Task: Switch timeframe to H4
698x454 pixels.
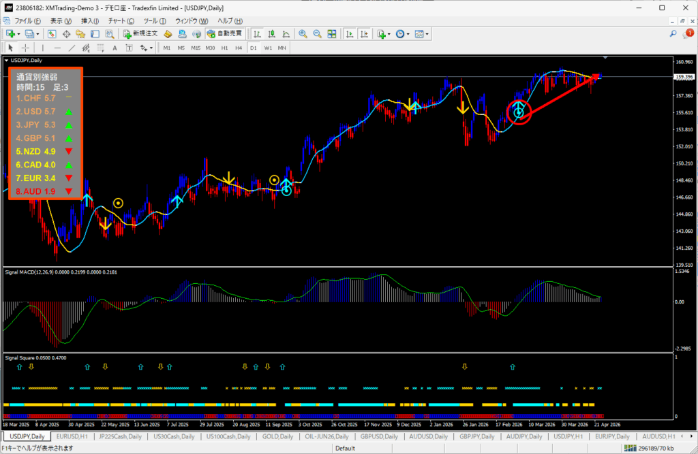Action: 239,48
